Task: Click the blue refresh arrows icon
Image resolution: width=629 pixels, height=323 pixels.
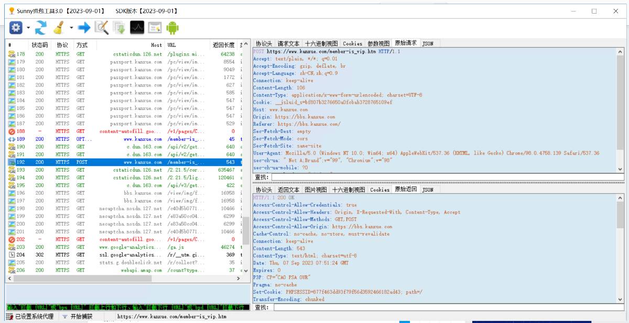Action: 41,28
